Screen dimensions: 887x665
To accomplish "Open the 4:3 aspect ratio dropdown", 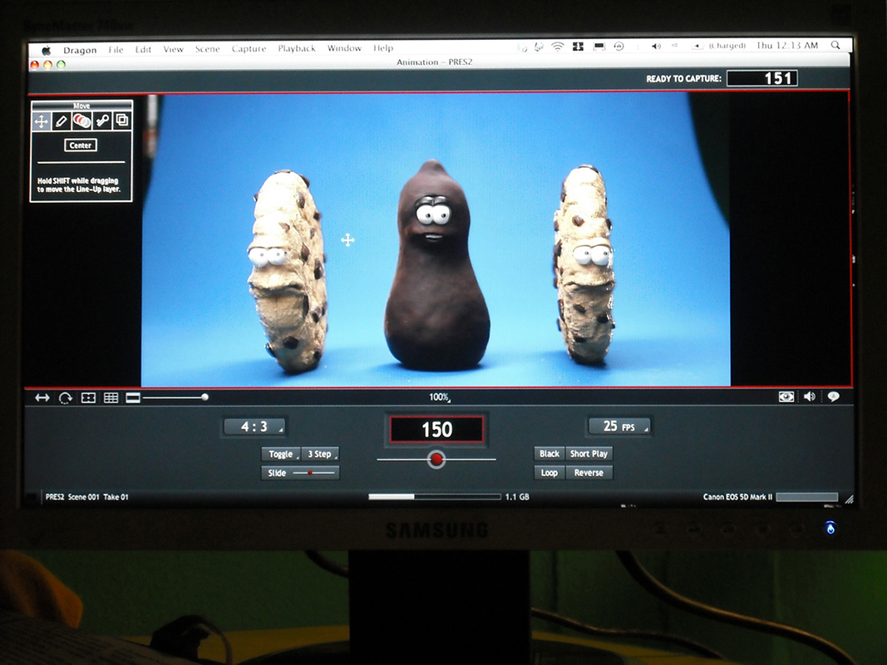I will pos(255,426).
